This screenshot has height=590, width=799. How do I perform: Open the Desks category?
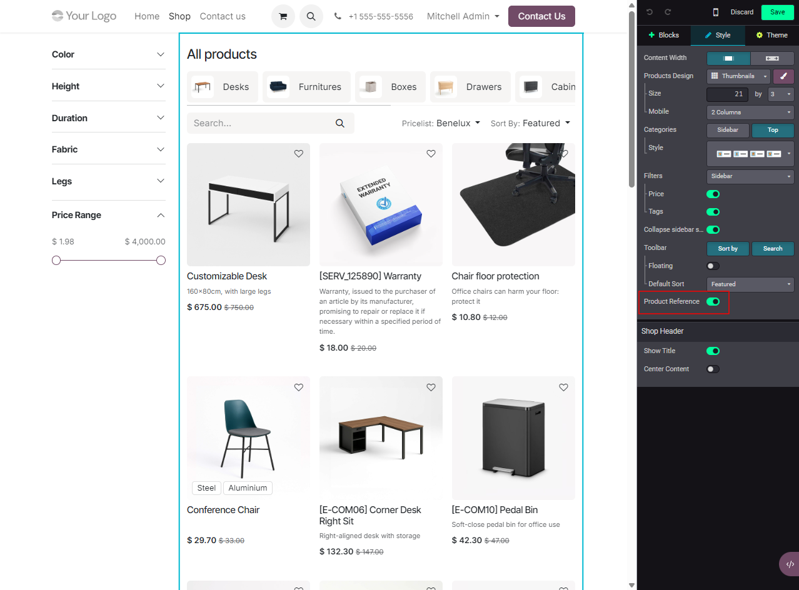click(223, 87)
